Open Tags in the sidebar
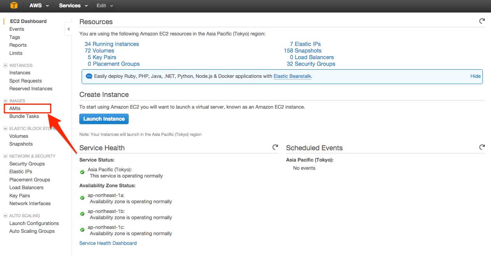491x255 pixels. pos(15,37)
